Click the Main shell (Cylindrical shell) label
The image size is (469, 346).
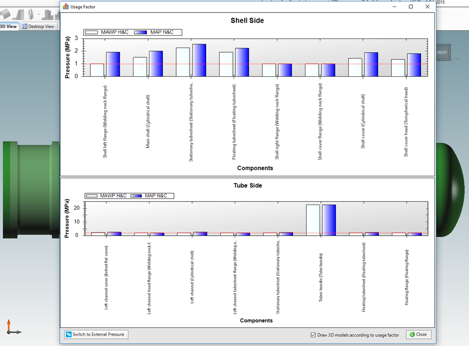pos(148,121)
